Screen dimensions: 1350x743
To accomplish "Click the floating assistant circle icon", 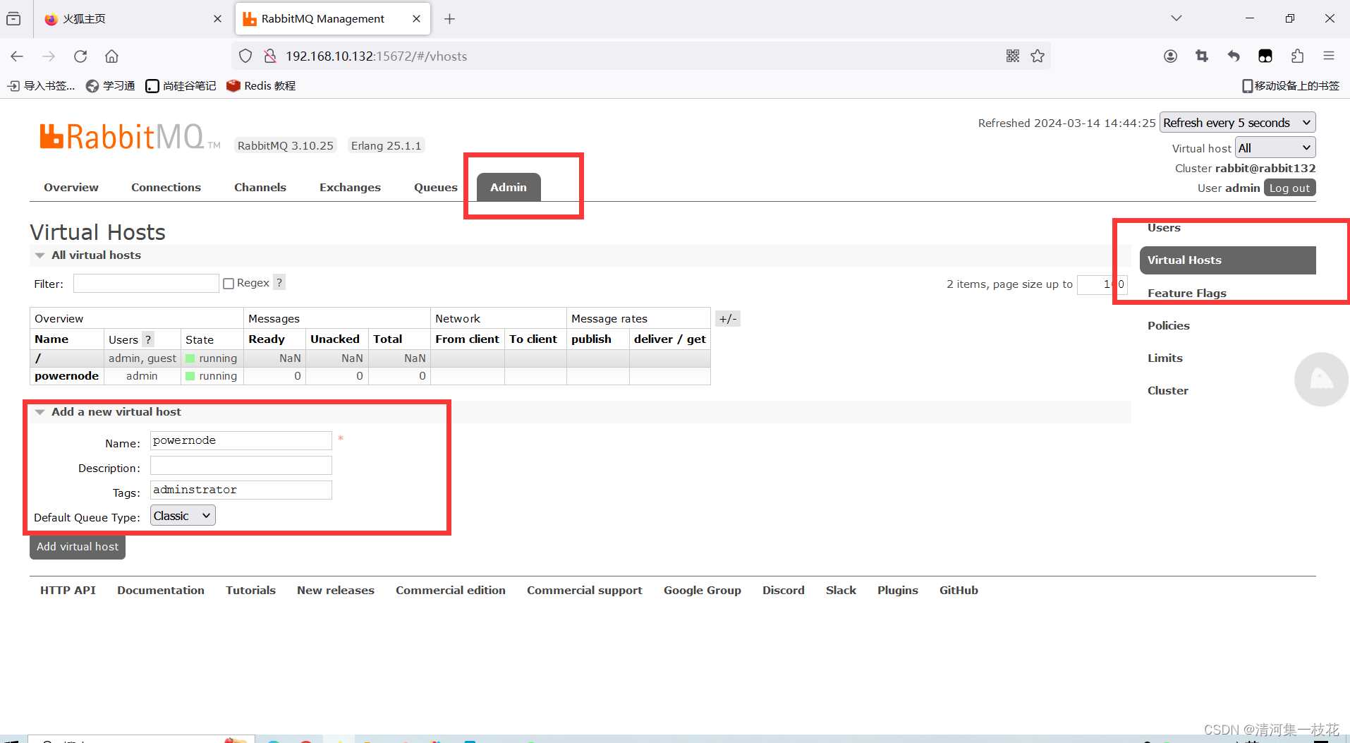I will pos(1321,380).
